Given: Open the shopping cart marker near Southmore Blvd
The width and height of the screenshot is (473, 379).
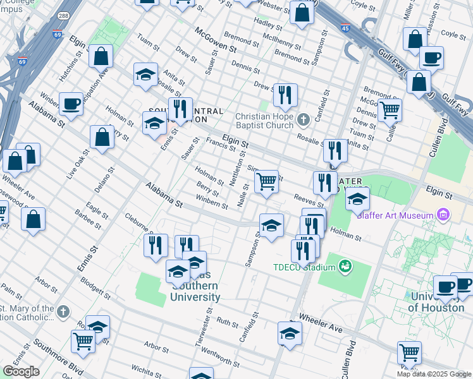Looking at the screenshot, I should point(83,341).
